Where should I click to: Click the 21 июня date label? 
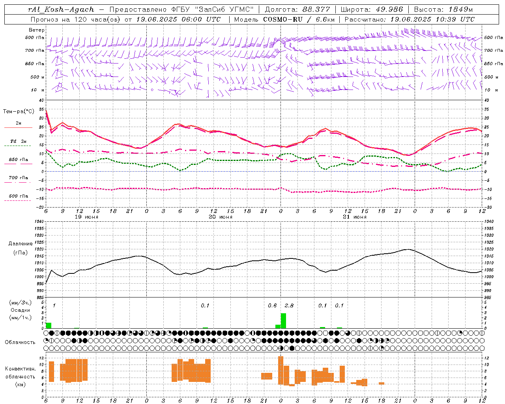pos(355,217)
